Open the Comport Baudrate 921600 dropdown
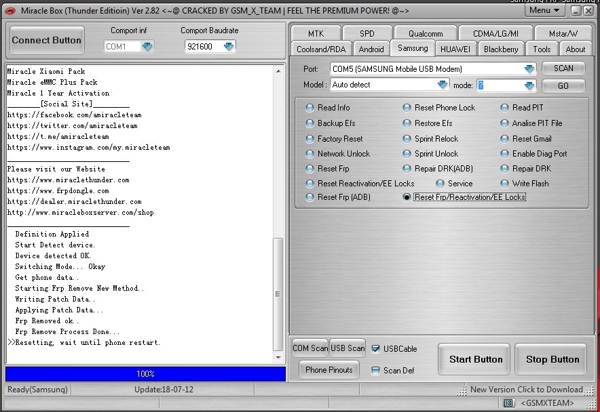The image size is (600, 412). click(x=229, y=47)
